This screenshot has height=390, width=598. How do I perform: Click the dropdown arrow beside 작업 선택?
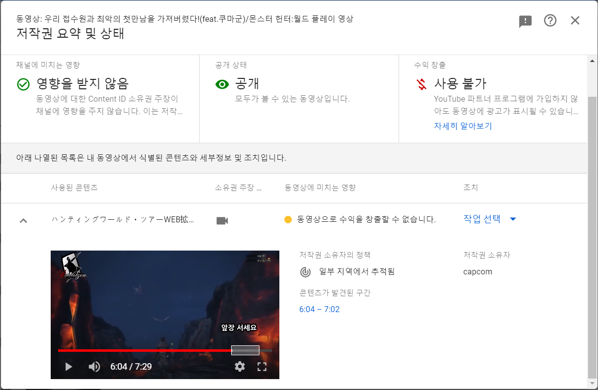point(513,219)
